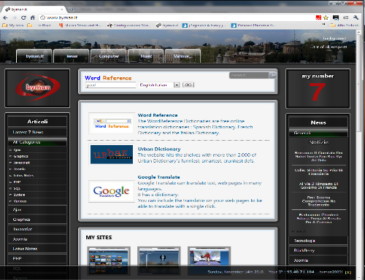This screenshot has width=365, height=280.
Task: Open the Urban Dictionary link
Action: tap(159, 149)
